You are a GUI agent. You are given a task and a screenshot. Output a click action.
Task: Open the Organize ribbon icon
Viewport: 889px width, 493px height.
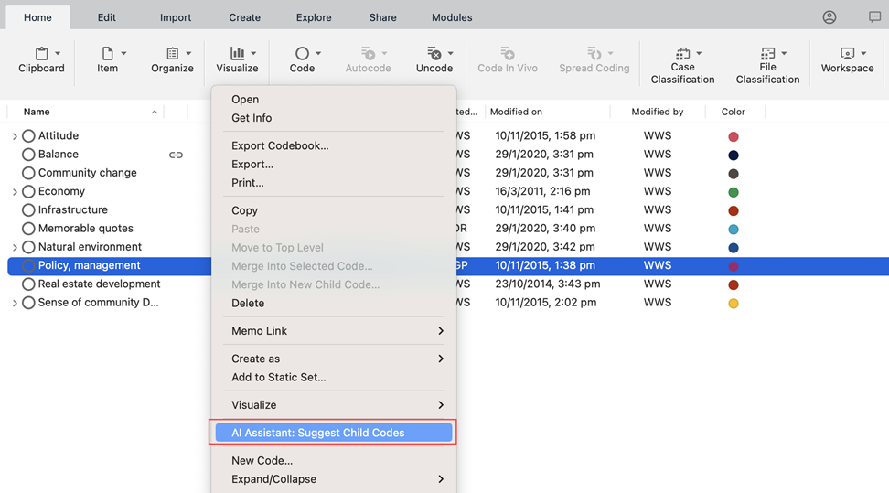[172, 54]
